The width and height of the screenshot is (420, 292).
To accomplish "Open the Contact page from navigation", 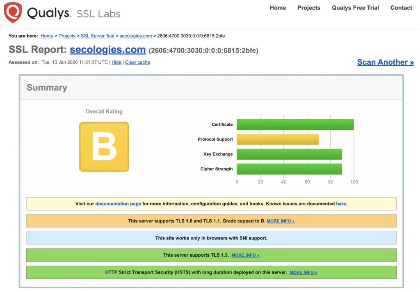I will (401, 8).
